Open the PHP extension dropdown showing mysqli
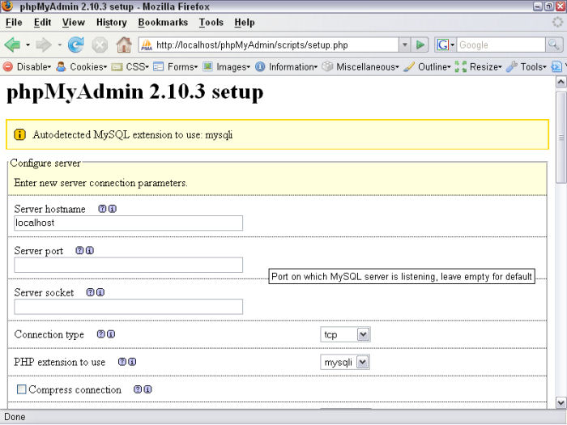 click(x=345, y=362)
